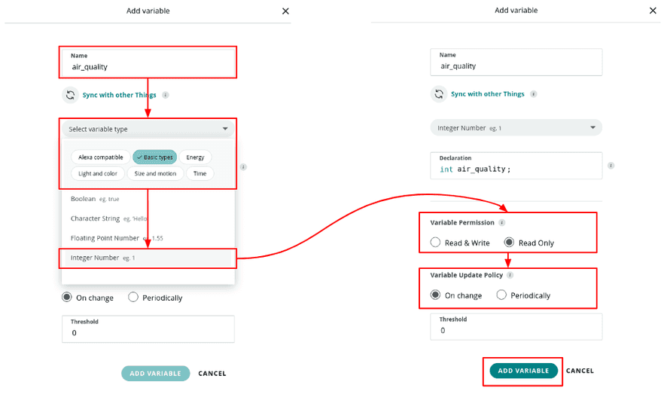This screenshot has width=670, height=394.
Task: Select the Read & Write permission
Action: [x=436, y=243]
